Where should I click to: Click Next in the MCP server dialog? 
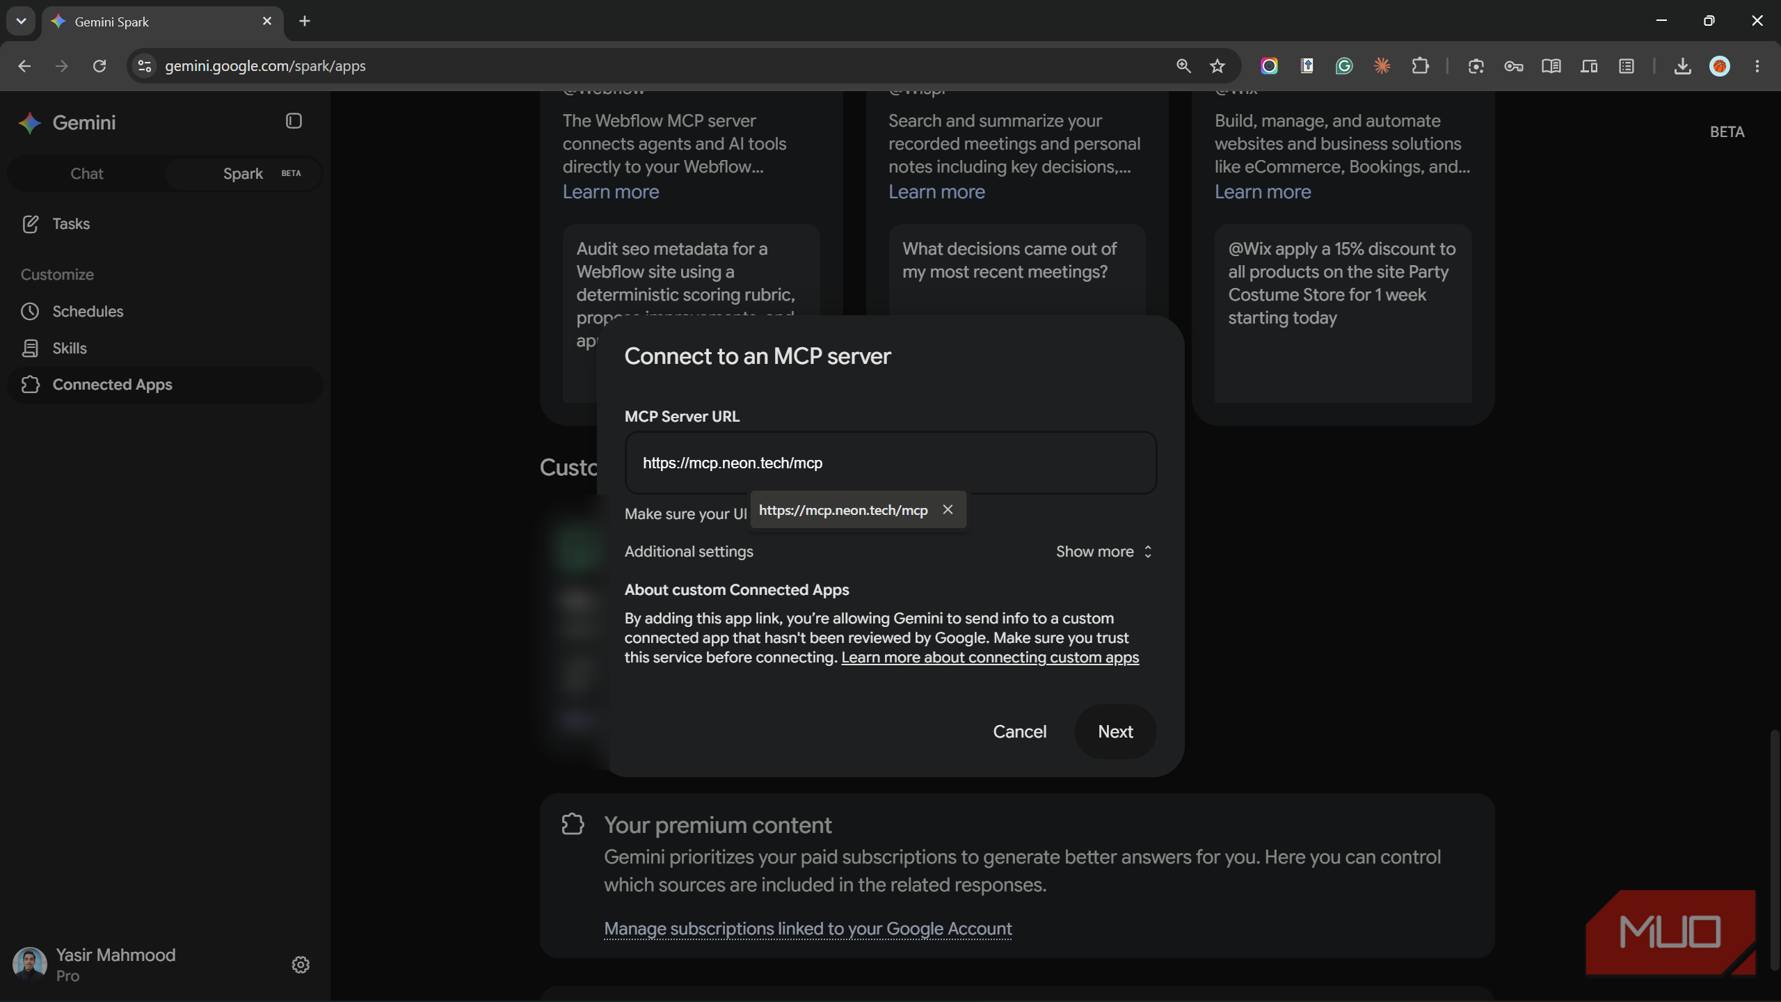(1115, 731)
